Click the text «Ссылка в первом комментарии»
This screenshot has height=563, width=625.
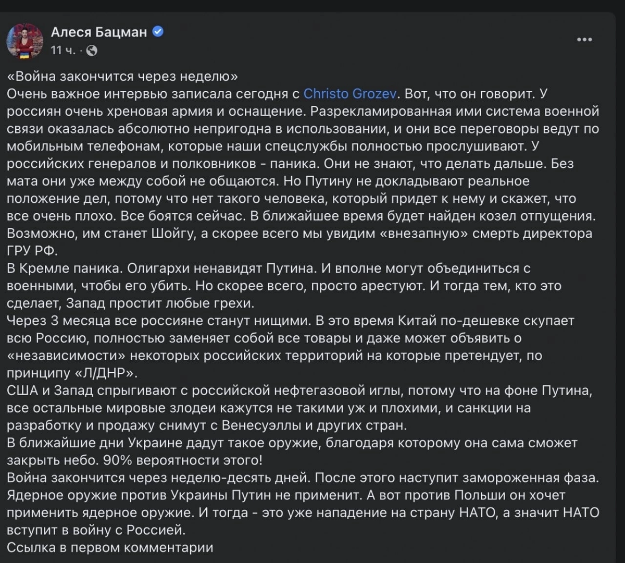tap(110, 548)
